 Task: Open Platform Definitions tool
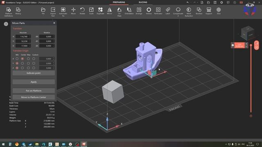tap(9, 12)
